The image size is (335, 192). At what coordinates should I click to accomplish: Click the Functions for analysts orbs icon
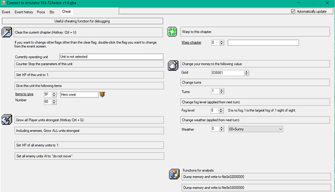tap(174, 174)
